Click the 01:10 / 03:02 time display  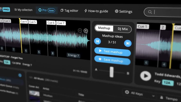tap(80, 71)
